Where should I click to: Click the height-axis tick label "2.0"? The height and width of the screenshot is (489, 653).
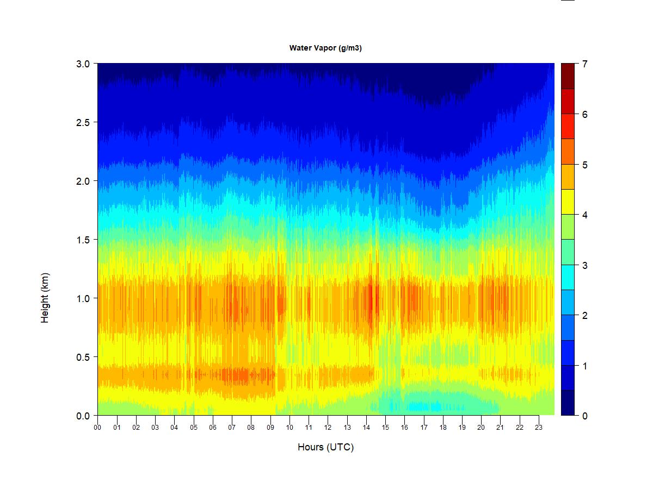(83, 181)
